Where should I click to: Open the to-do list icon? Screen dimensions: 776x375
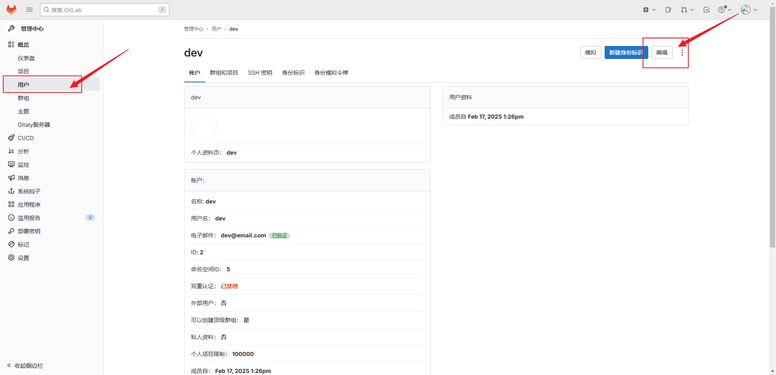pyautogui.click(x=706, y=10)
